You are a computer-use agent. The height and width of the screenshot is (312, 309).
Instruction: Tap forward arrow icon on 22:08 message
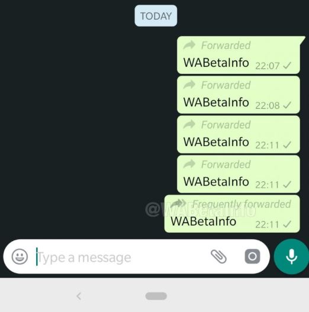click(x=189, y=84)
